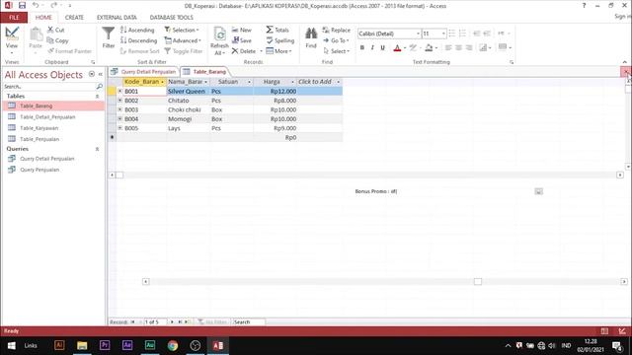Click the Totals sigma icon
632x355 pixels.
tap(270, 30)
